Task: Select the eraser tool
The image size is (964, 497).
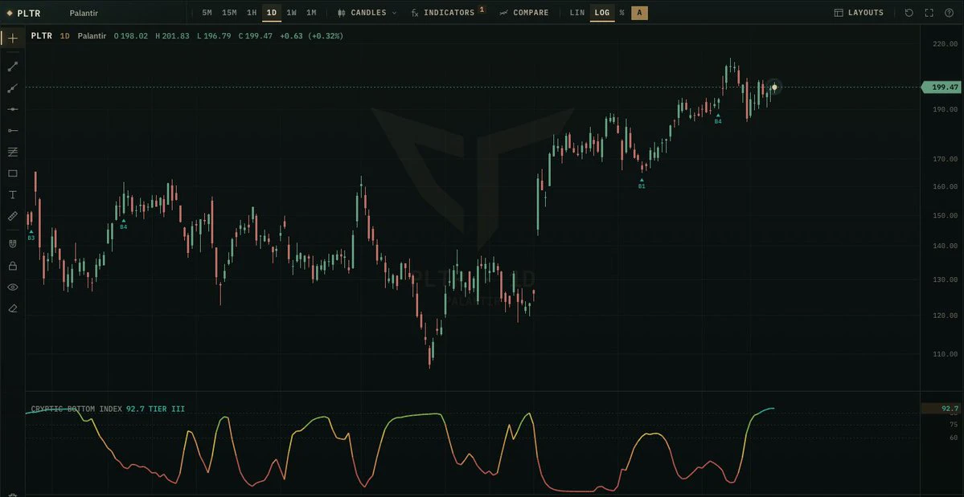Action: point(12,308)
